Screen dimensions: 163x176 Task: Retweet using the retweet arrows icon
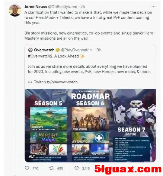coord(52,168)
